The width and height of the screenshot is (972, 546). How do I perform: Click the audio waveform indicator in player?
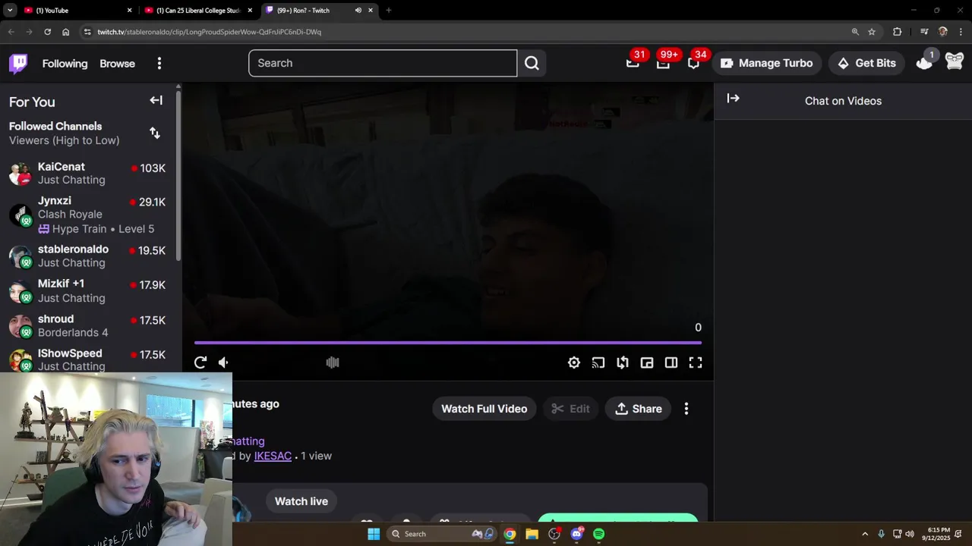coord(333,362)
